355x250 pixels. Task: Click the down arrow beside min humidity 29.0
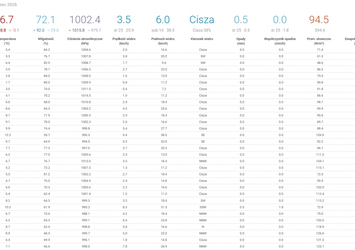49,31
